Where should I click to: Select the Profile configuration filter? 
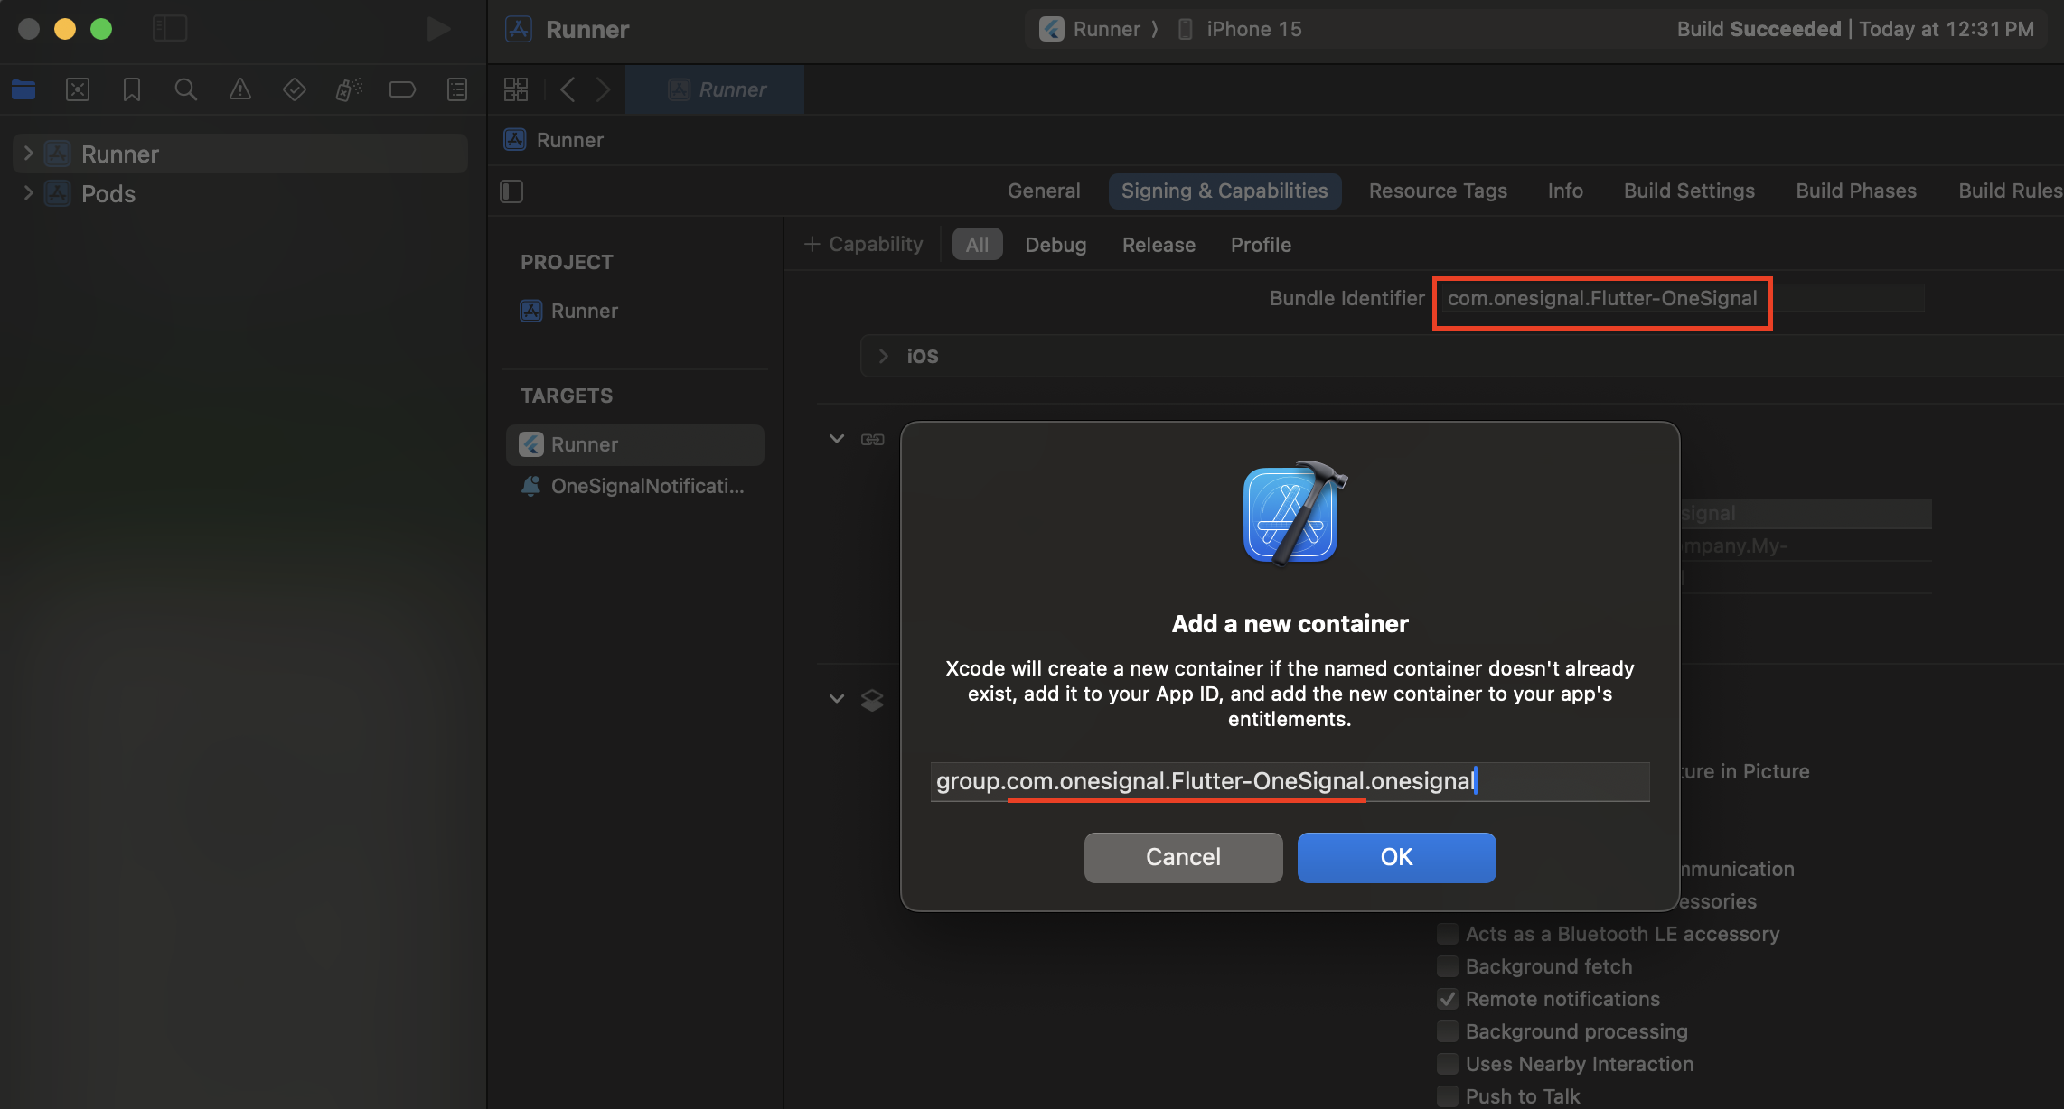pyautogui.click(x=1261, y=245)
